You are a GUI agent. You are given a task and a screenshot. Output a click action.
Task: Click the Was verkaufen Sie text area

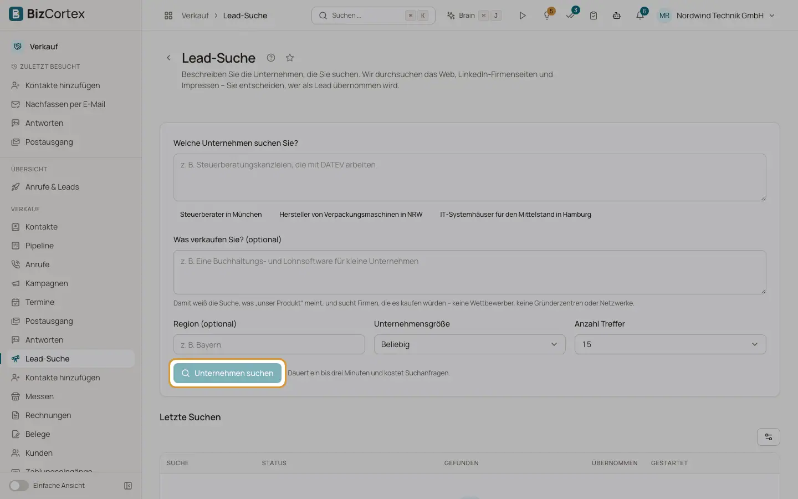470,272
